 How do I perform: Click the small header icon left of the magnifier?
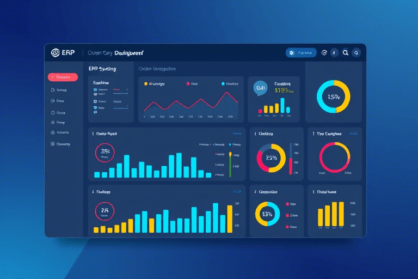pos(334,53)
